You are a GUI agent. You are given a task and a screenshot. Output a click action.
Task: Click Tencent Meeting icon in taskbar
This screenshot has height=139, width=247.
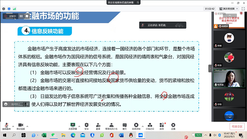click(x=140, y=135)
